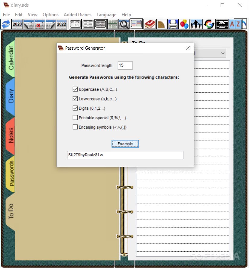Switch to the Passwords tab
Image resolution: width=249 pixels, height=268 pixels.
pyautogui.click(x=11, y=173)
